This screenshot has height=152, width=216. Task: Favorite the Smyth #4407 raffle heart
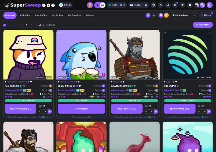[112, 32]
